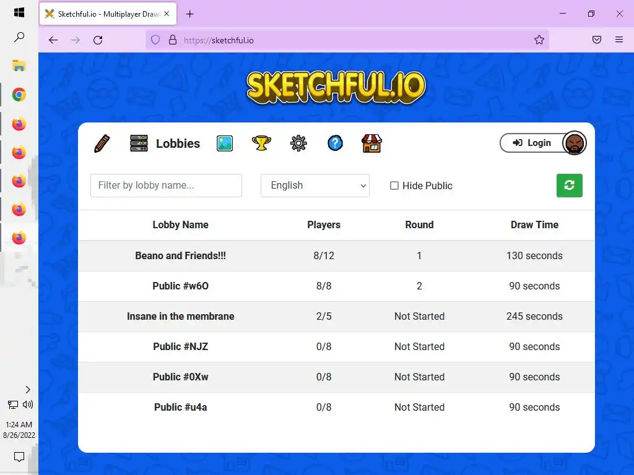Join Insane in the membrane lobby

click(x=336, y=316)
